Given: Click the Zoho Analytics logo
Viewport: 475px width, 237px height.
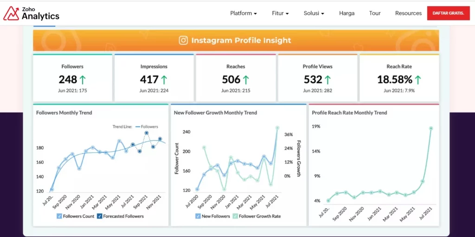Looking at the screenshot, I should click(x=31, y=13).
